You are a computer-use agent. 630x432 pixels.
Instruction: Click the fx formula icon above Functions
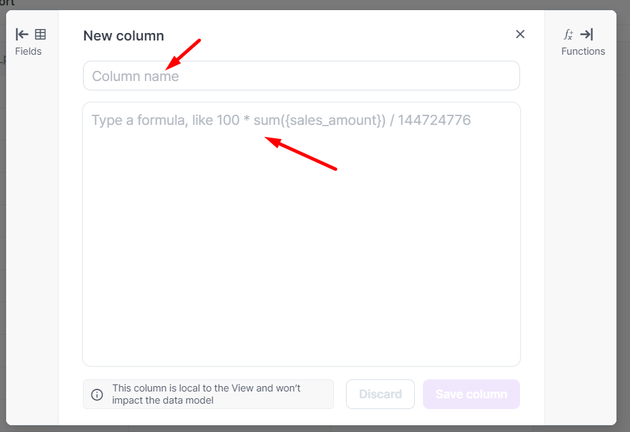coord(569,34)
